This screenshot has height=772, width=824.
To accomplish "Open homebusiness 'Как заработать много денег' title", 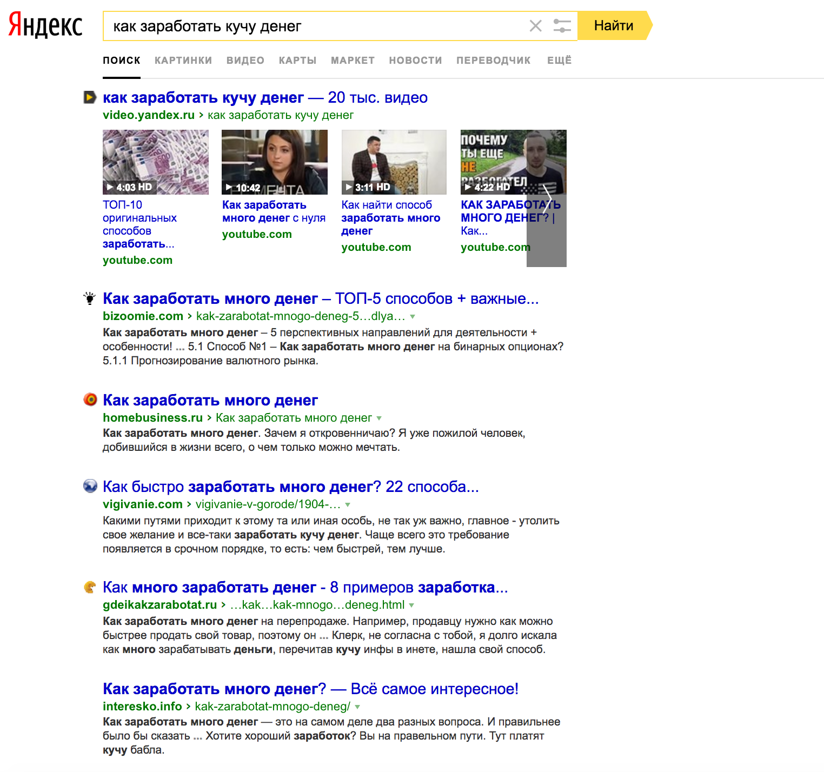I will (210, 400).
